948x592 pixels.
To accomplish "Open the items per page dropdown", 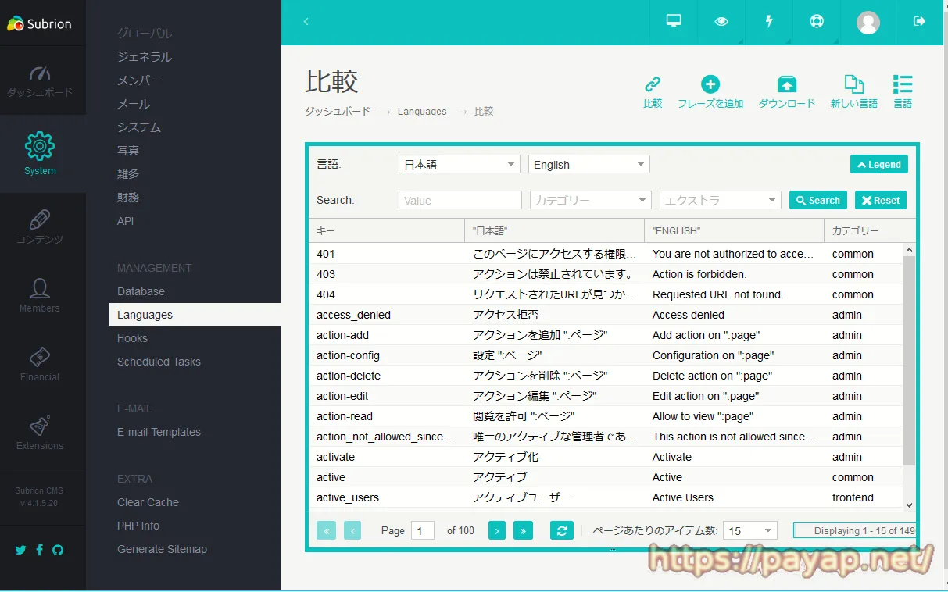I will (x=749, y=531).
